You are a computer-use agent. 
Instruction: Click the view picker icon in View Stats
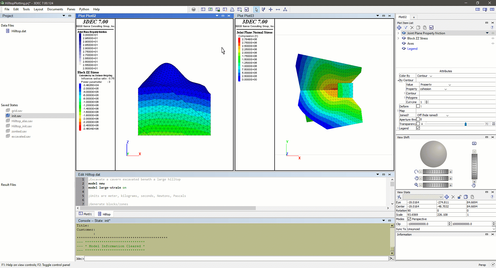399,197
